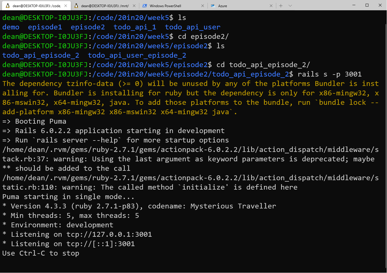Click the terminal vertical scrollbar
Screen dimensions: 387x273
click(x=386, y=146)
